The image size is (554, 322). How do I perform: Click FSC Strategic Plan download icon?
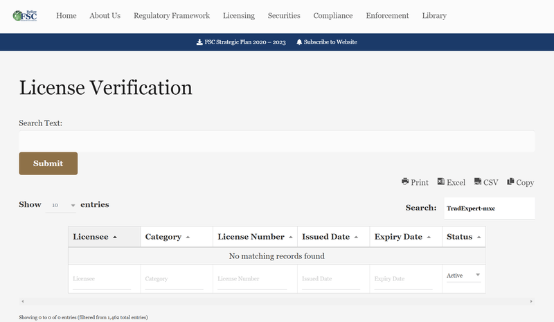199,42
